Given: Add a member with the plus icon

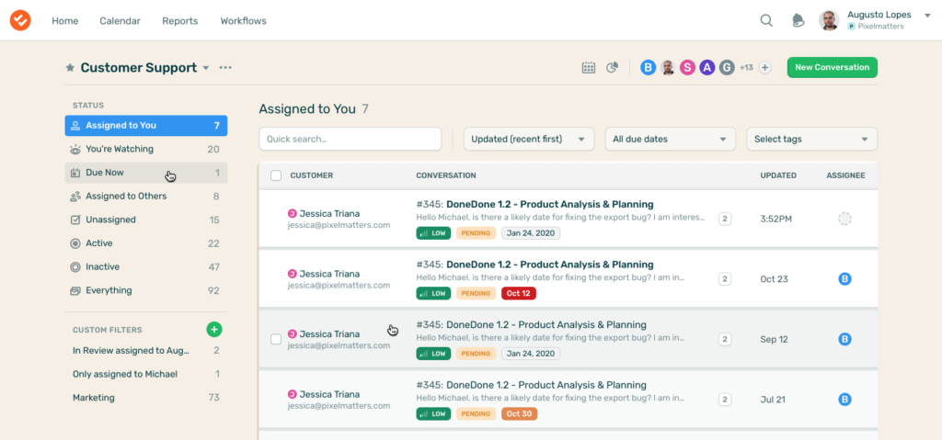Looking at the screenshot, I should [x=764, y=67].
